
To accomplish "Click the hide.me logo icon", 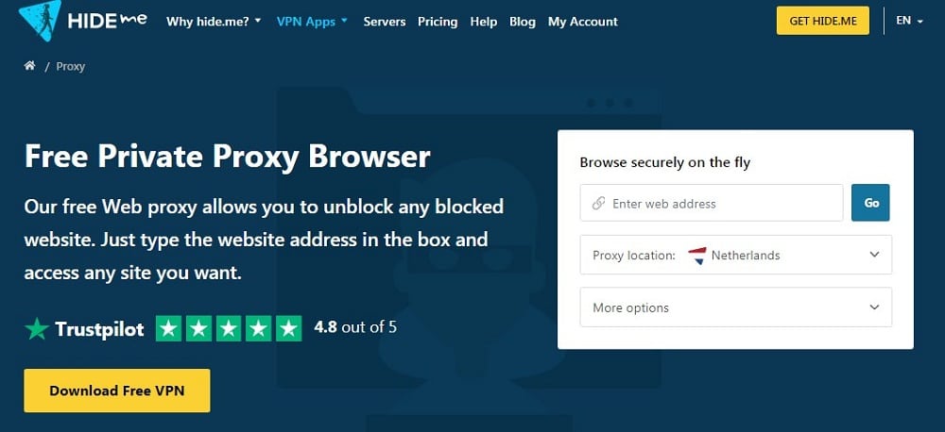I will tap(40, 19).
